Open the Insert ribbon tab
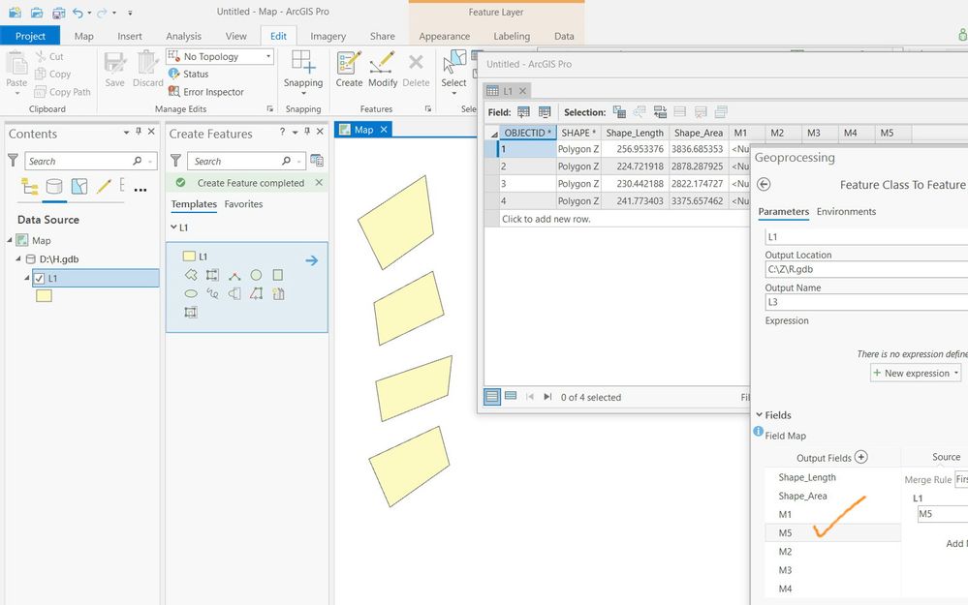The width and height of the screenshot is (968, 605). pyautogui.click(x=130, y=36)
